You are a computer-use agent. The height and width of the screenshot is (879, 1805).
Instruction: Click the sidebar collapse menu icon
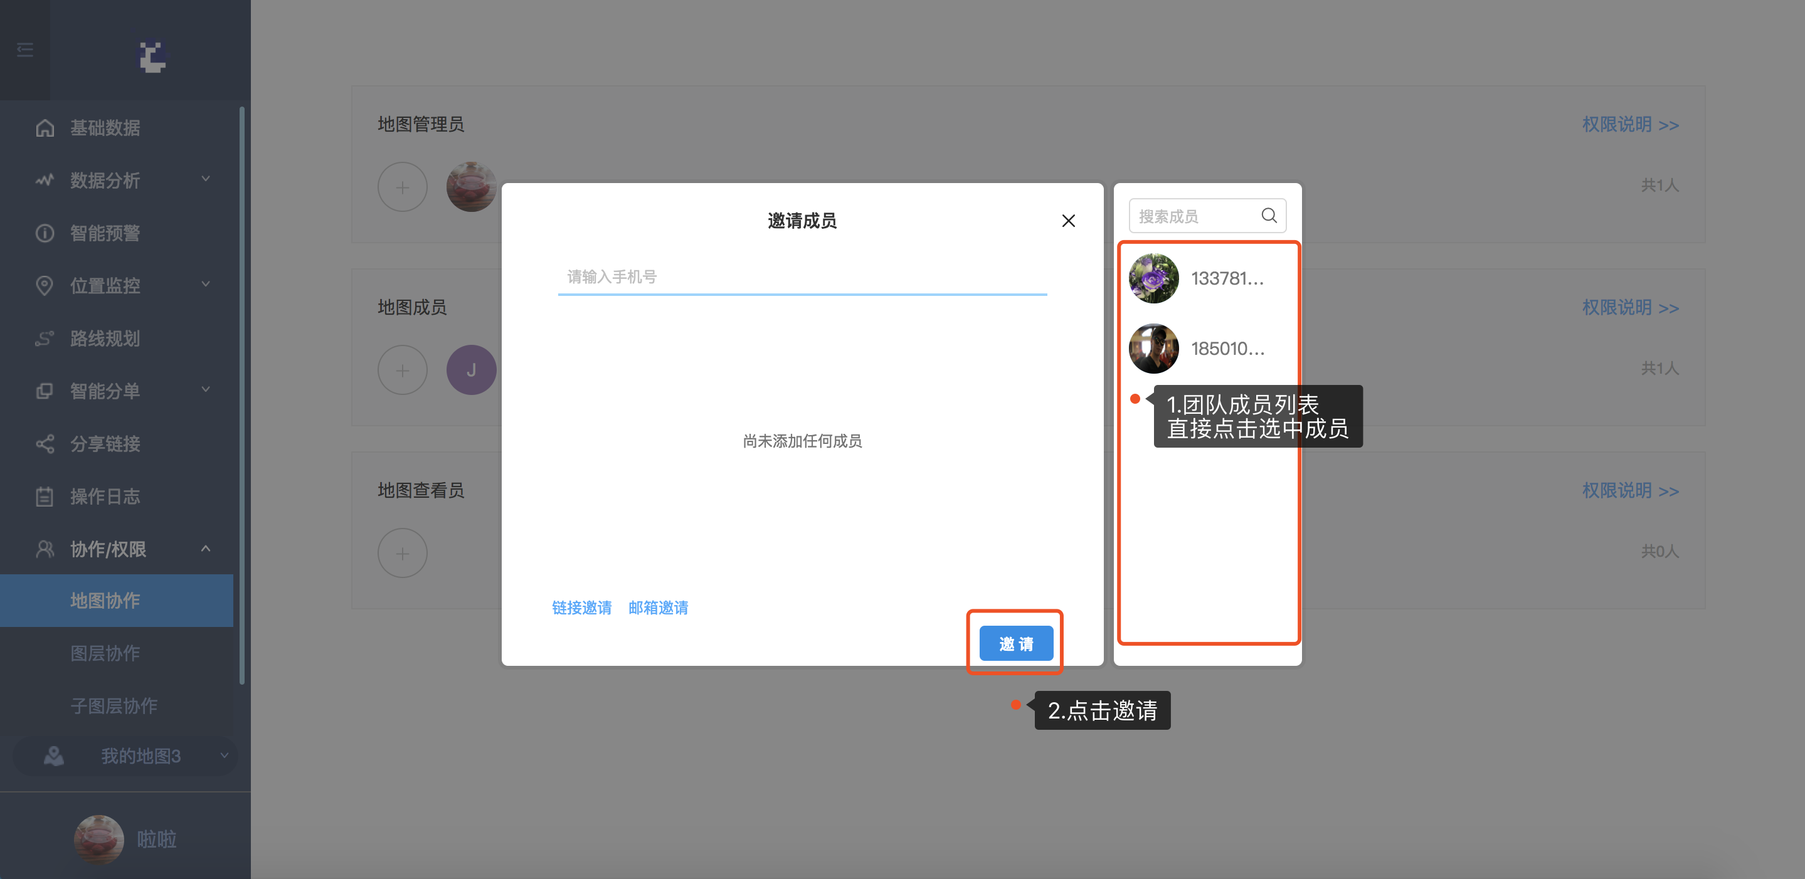24,50
